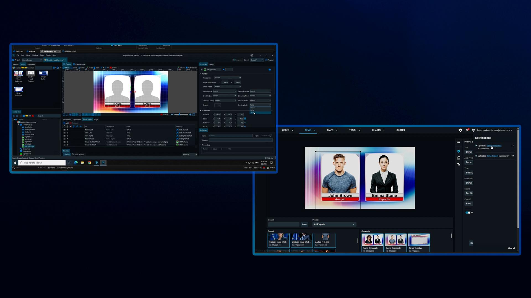Click the blue folder icon in Properties panel
This screenshot has height=298, width=531.
270,70
